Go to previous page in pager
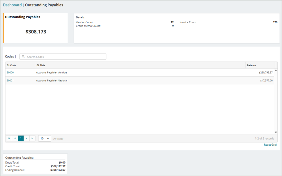 pos(15,138)
